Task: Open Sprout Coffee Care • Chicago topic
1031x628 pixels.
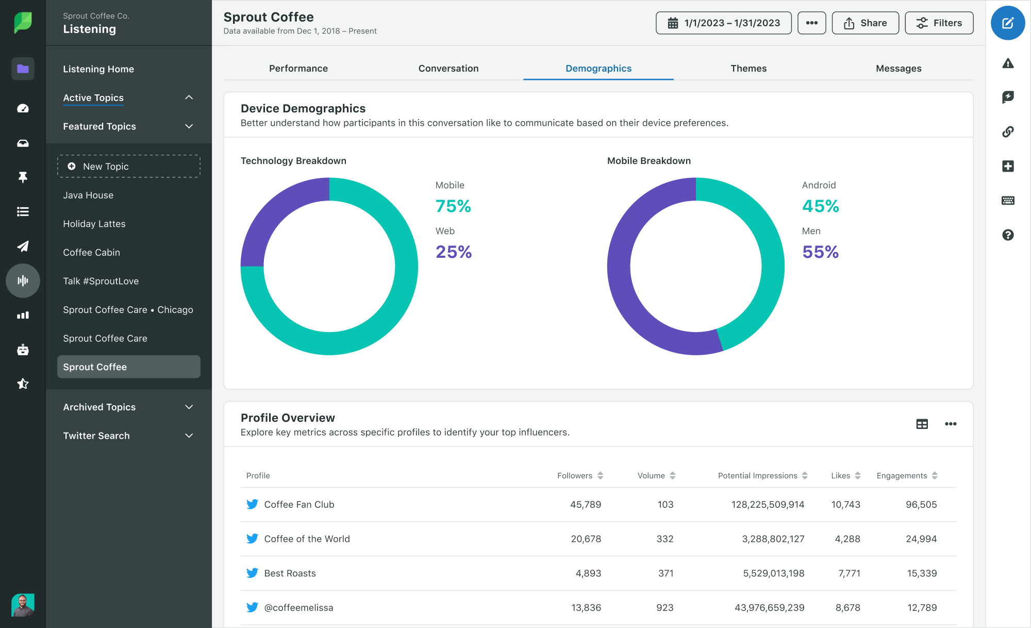Action: click(x=128, y=309)
